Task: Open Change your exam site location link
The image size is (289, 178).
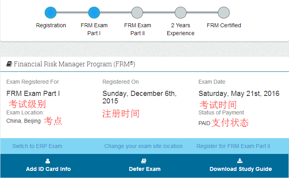Action: coord(144,146)
